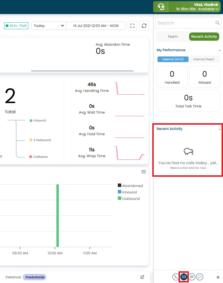This screenshot has height=283, width=223.
Task: Open the Available status dropdown
Action: point(197,9)
